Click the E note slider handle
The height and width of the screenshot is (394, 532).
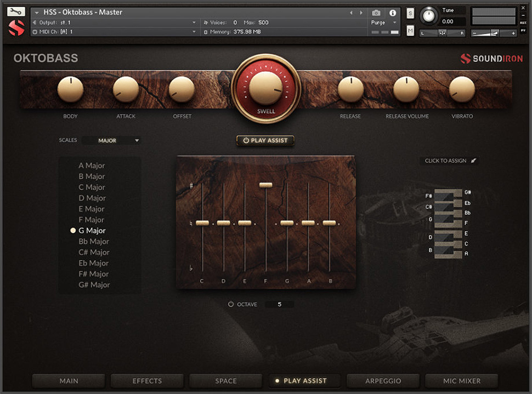[245, 223]
